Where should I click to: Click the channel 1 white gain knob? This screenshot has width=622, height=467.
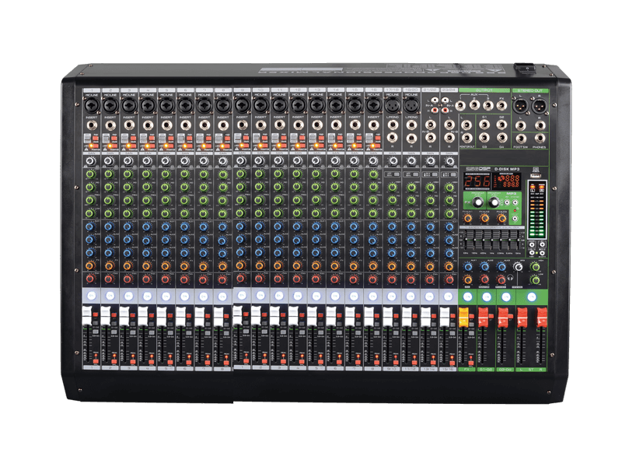(x=91, y=161)
